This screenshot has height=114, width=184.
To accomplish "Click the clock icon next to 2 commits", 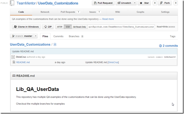I will tap(160, 46).
